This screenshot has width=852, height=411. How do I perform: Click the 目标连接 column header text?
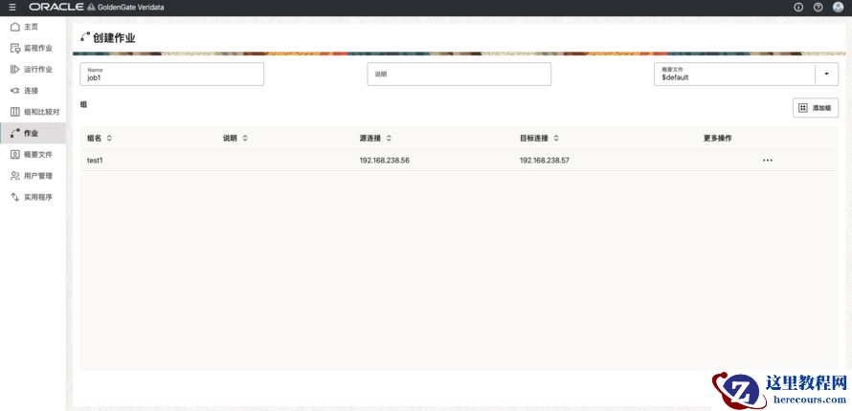pyautogui.click(x=534, y=139)
